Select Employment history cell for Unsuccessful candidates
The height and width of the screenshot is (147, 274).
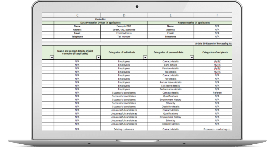(x=170, y=117)
